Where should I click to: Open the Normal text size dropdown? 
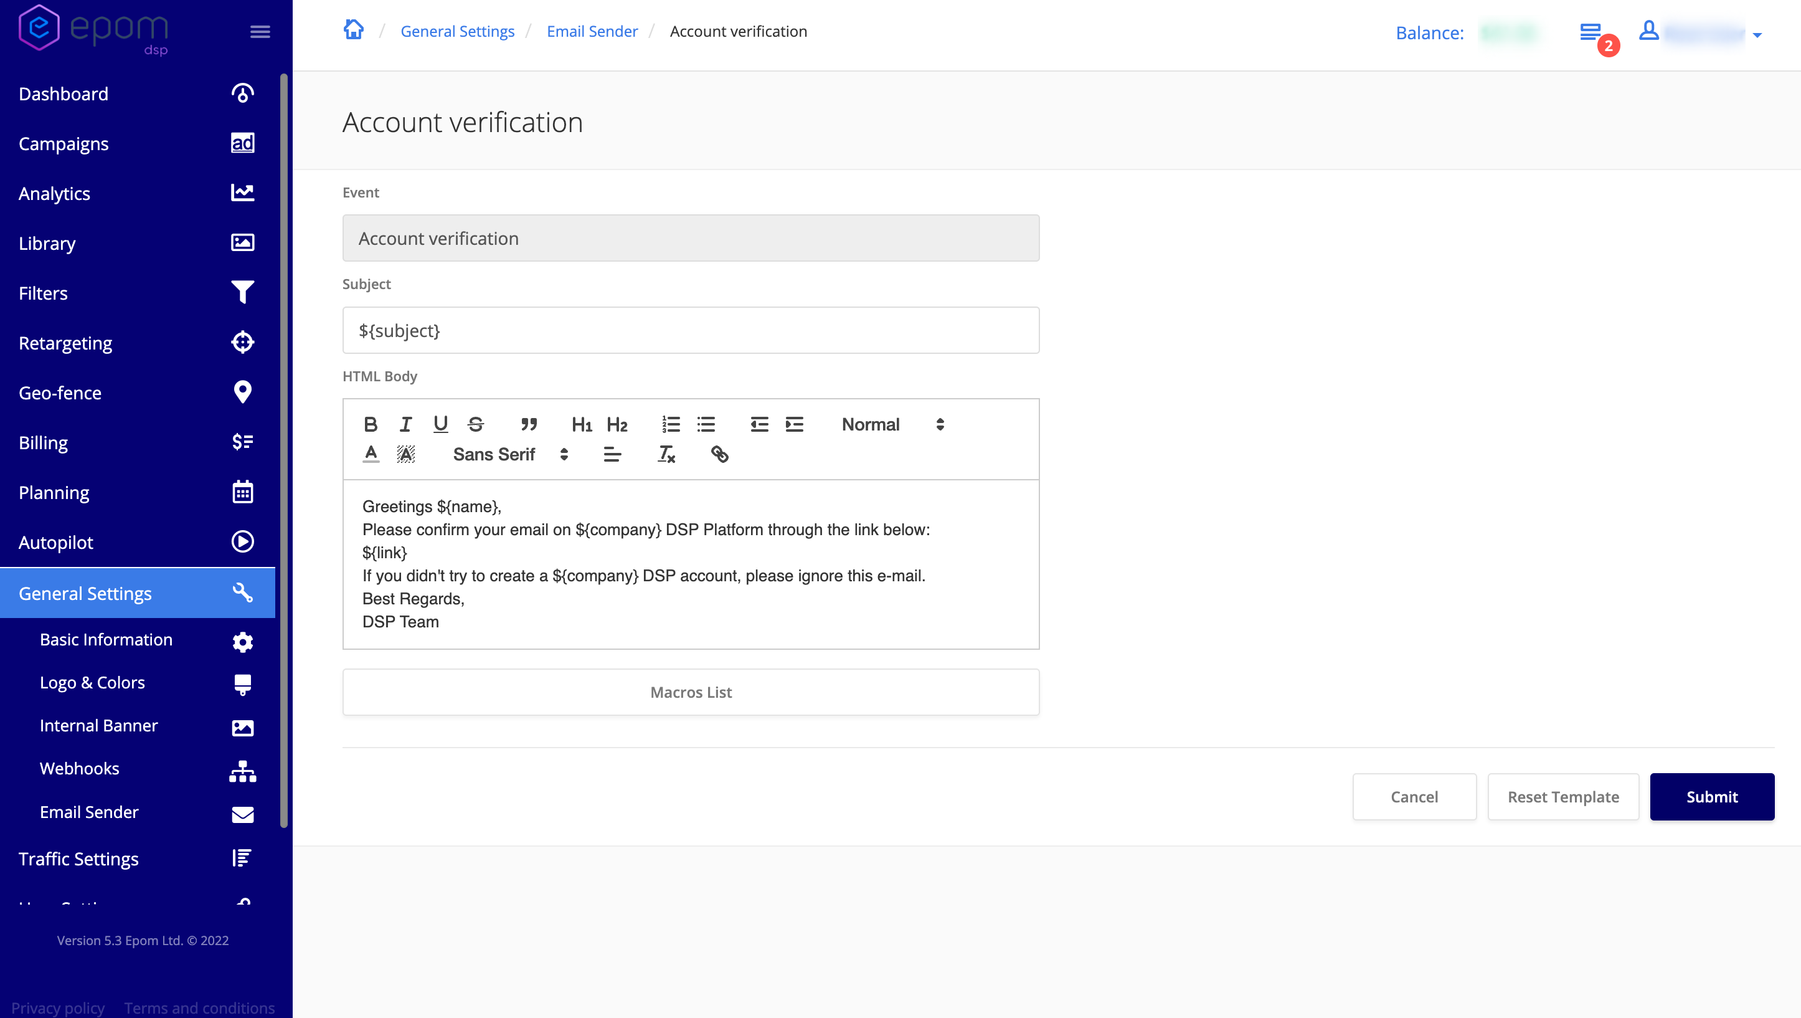pyautogui.click(x=892, y=424)
